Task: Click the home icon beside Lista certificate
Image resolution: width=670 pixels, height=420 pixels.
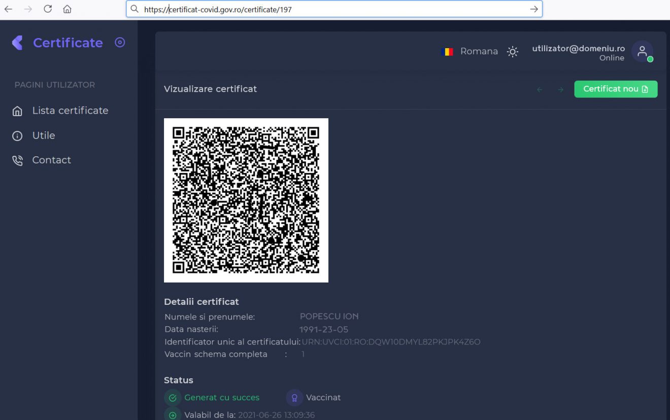Action: tap(17, 111)
